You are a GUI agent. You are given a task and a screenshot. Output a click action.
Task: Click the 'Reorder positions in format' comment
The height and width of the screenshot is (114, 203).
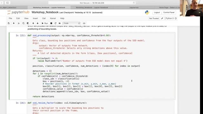[x=79, y=84]
